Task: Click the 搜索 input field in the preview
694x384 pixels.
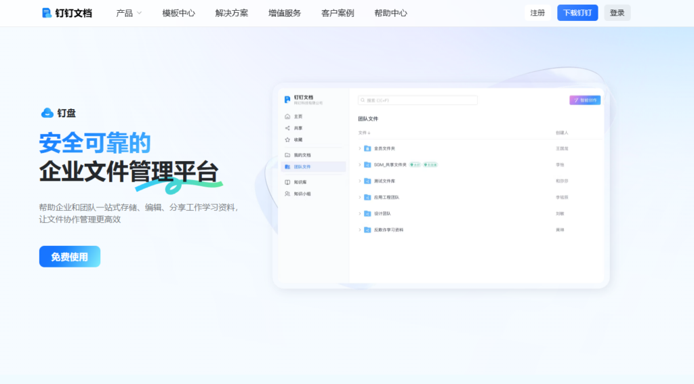Action: tap(417, 100)
